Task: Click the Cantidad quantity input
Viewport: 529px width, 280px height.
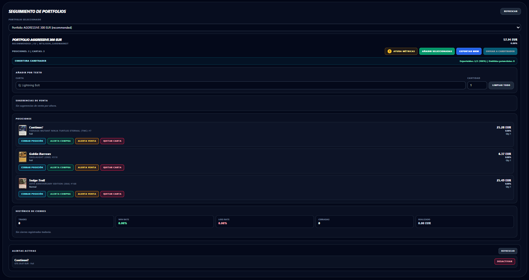Action: (x=477, y=85)
